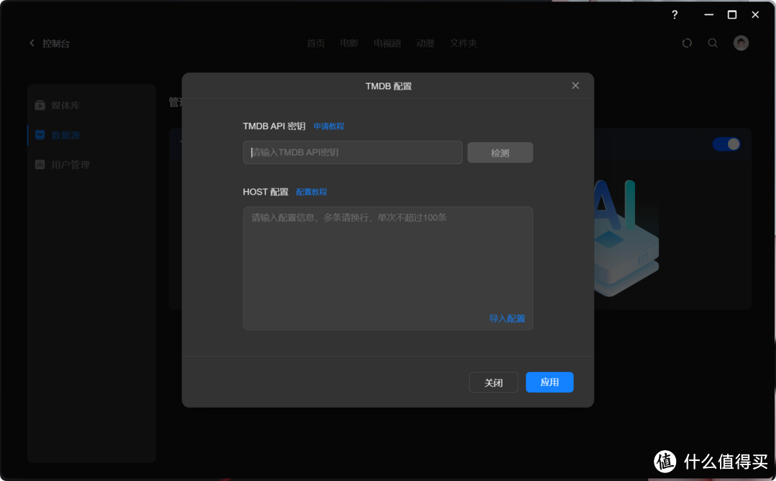Click the refresh icon in top bar
The width and height of the screenshot is (776, 481).
(x=687, y=43)
